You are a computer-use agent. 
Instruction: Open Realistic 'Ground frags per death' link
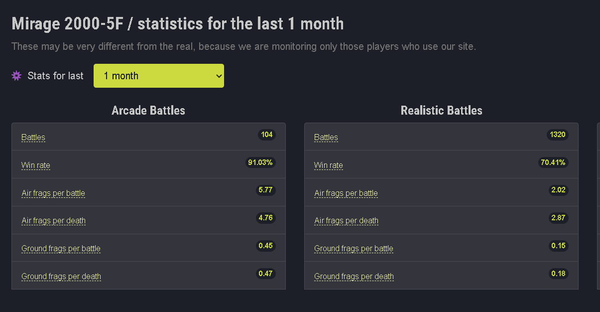click(x=354, y=277)
